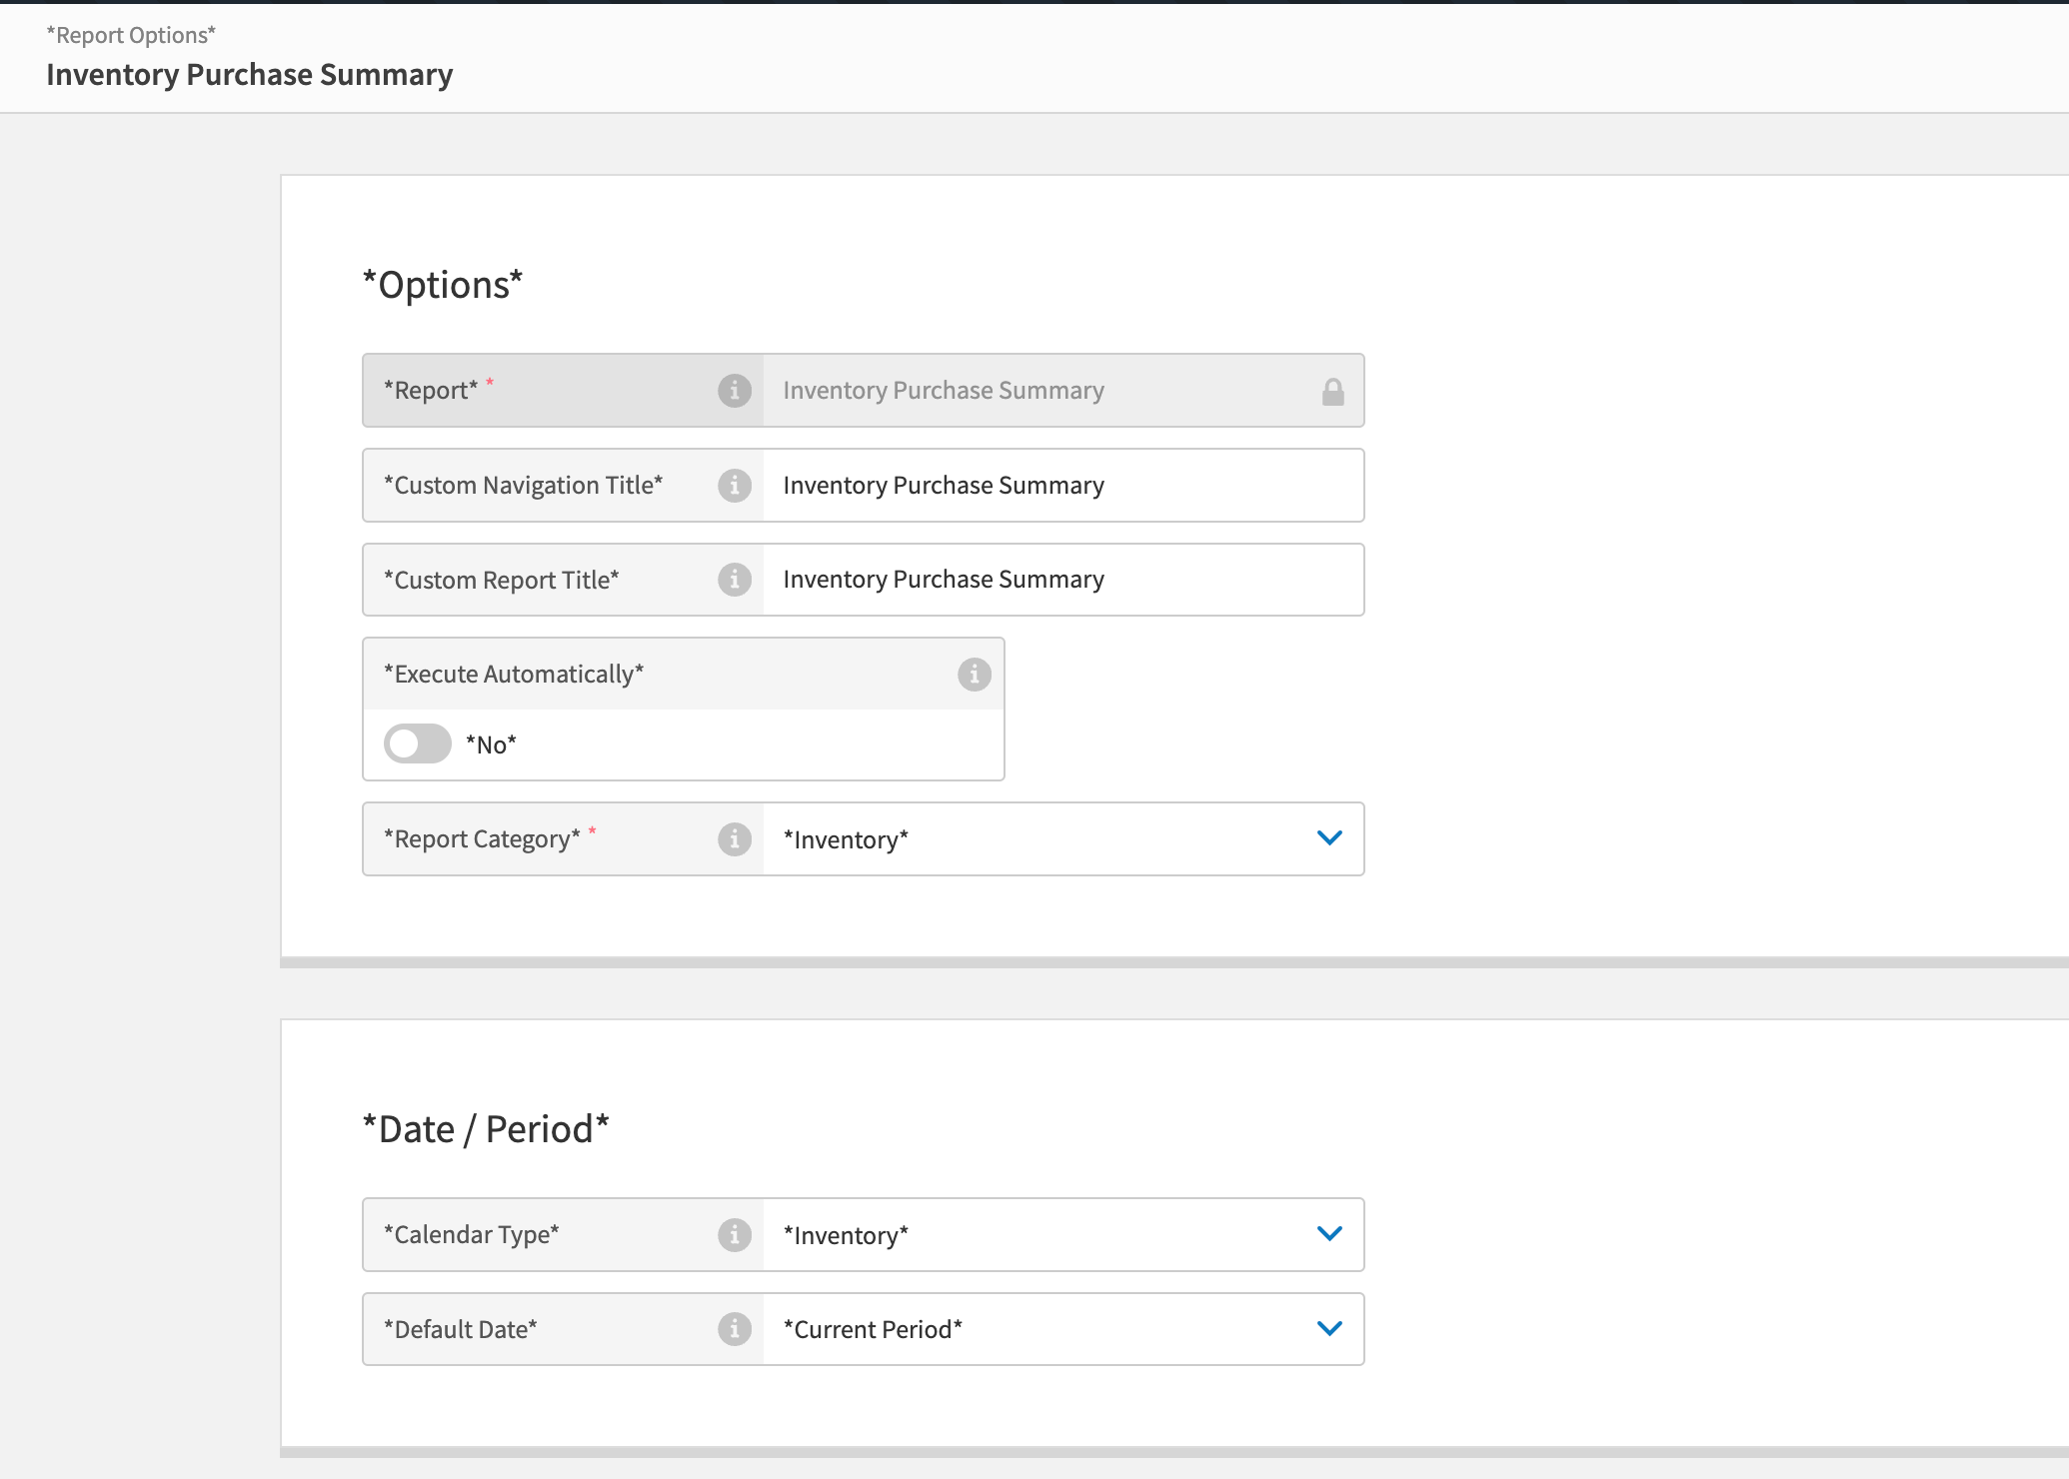Click info icon for Custom Report Title
The image size is (2069, 1479).
click(735, 580)
